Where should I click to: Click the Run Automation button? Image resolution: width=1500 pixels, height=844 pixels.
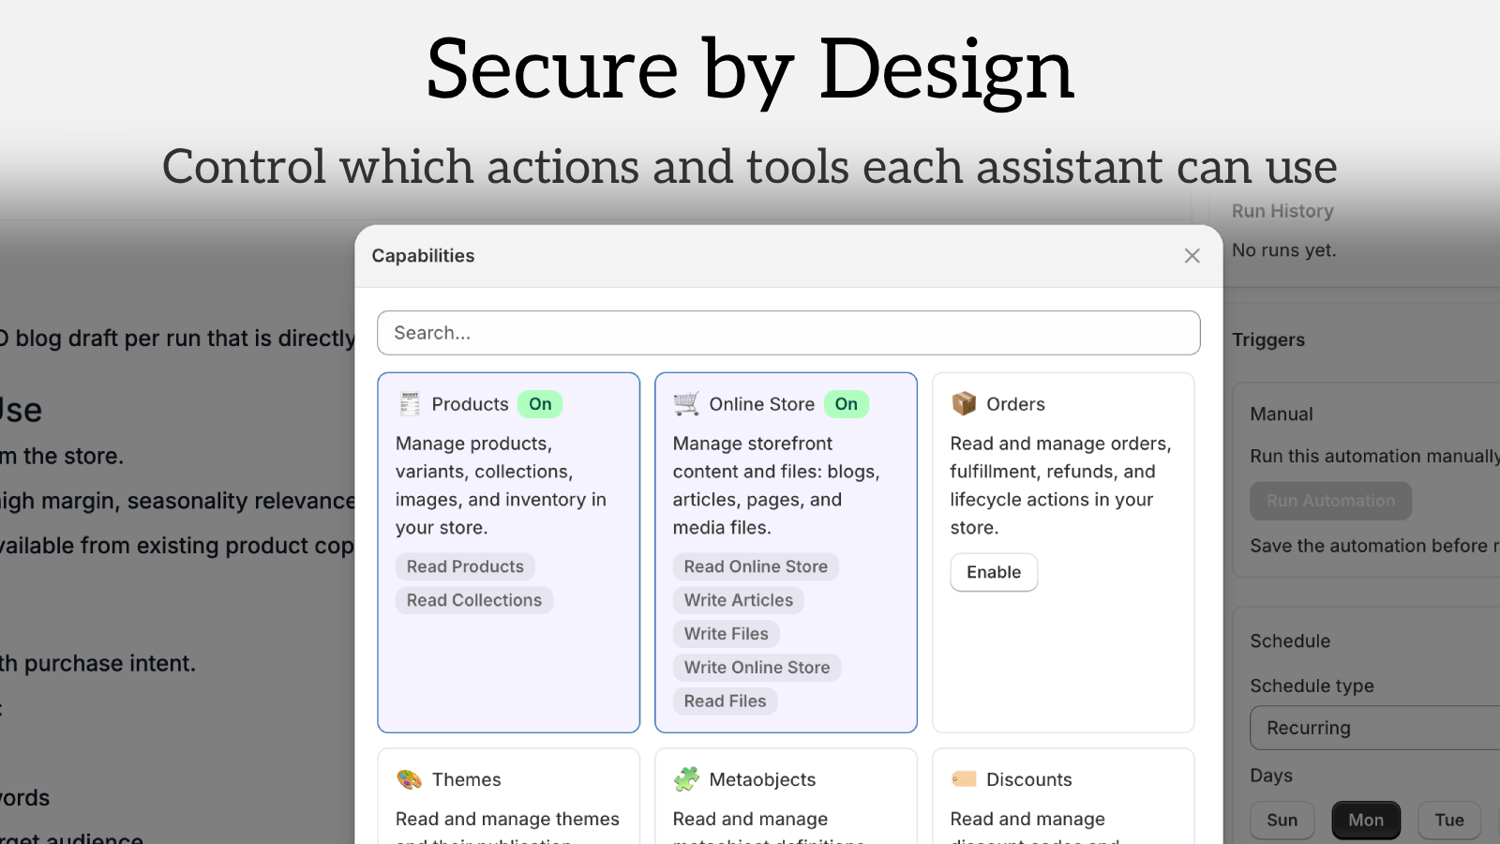point(1330,501)
